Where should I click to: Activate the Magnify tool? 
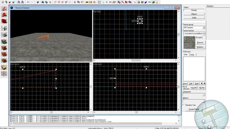coord(4,15)
